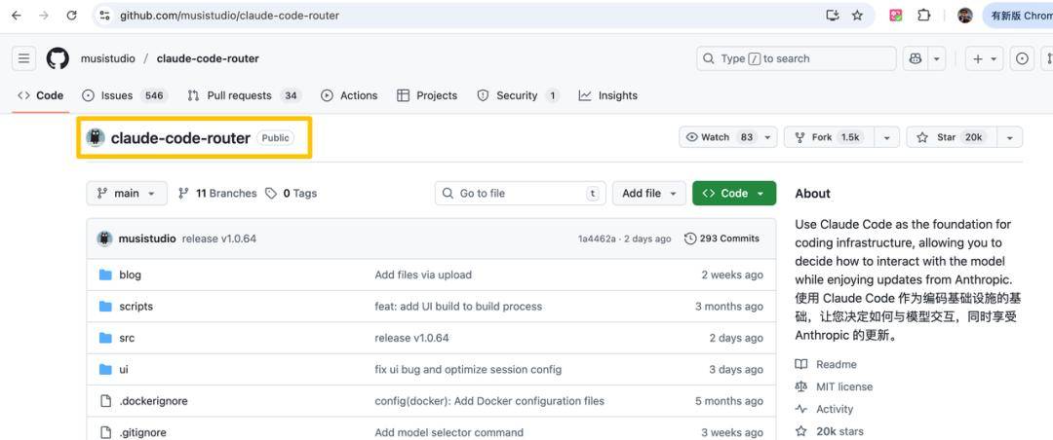1053x440 pixels.
Task: Reload the page in browser
Action: point(71,16)
